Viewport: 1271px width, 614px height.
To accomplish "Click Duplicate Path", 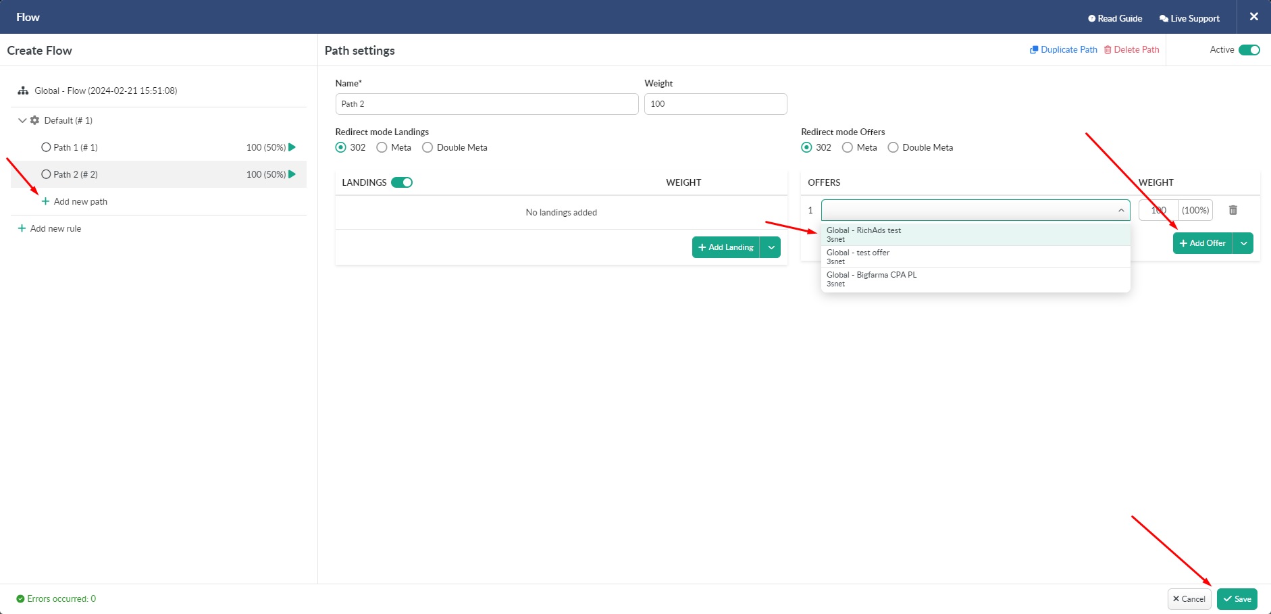I will (1064, 49).
